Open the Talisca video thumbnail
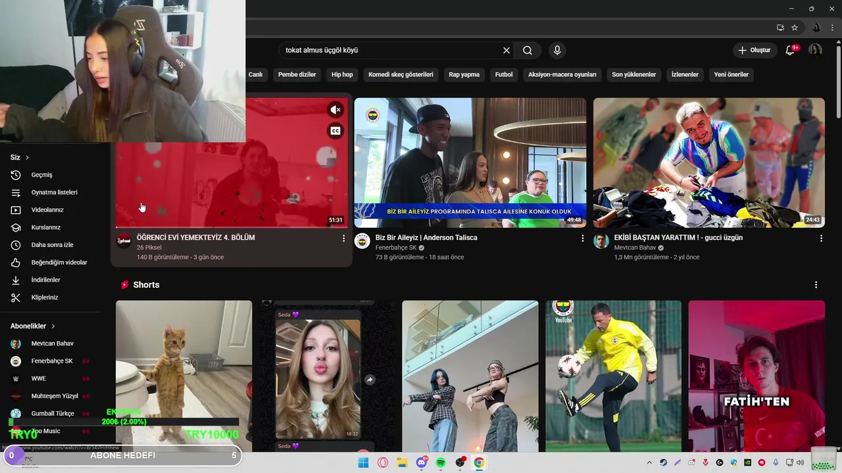 [x=470, y=163]
